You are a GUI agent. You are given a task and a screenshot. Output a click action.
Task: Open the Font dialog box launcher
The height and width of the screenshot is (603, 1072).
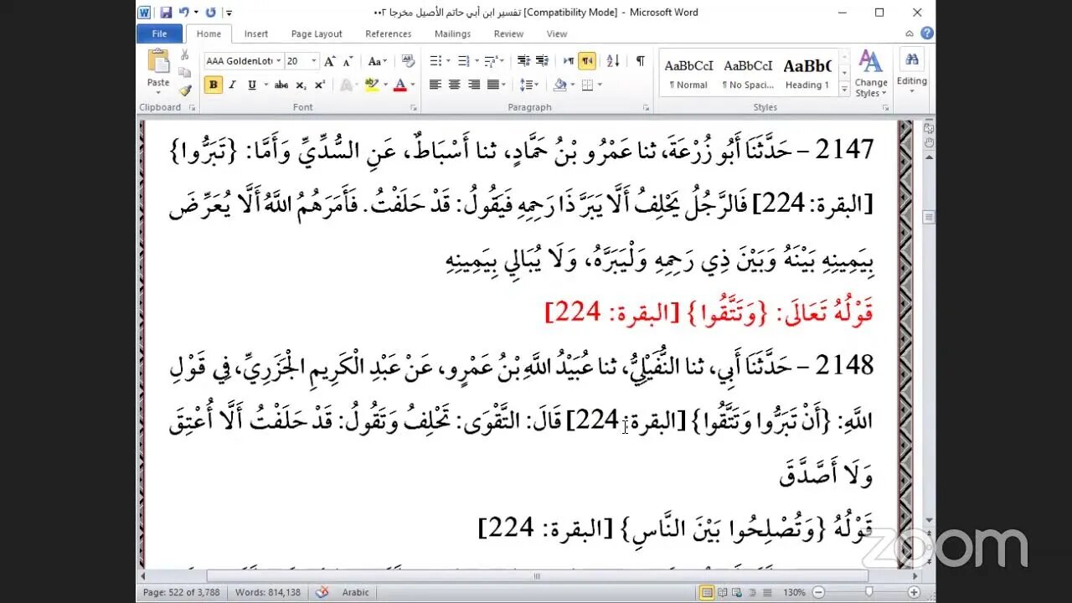tap(414, 108)
